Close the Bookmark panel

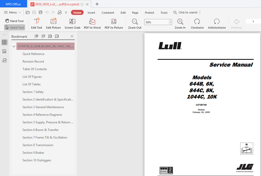[72, 36]
